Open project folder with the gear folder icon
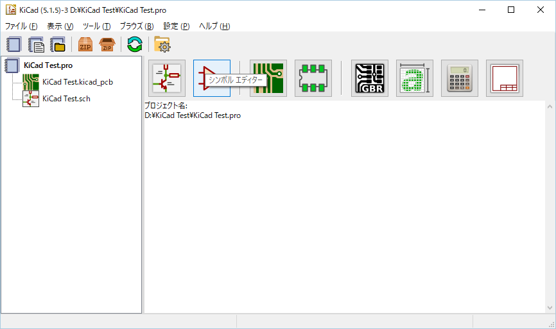 click(x=162, y=45)
